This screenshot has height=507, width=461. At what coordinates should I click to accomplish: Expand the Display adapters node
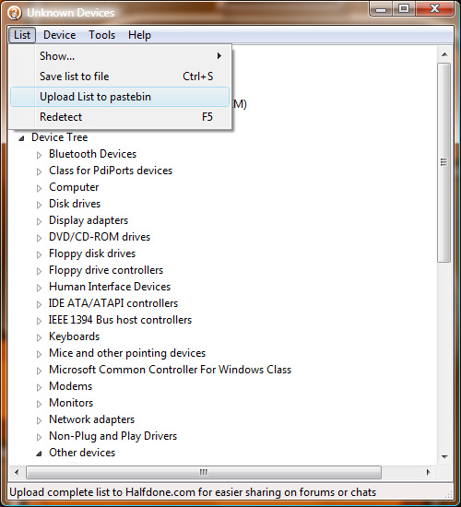[x=39, y=221]
